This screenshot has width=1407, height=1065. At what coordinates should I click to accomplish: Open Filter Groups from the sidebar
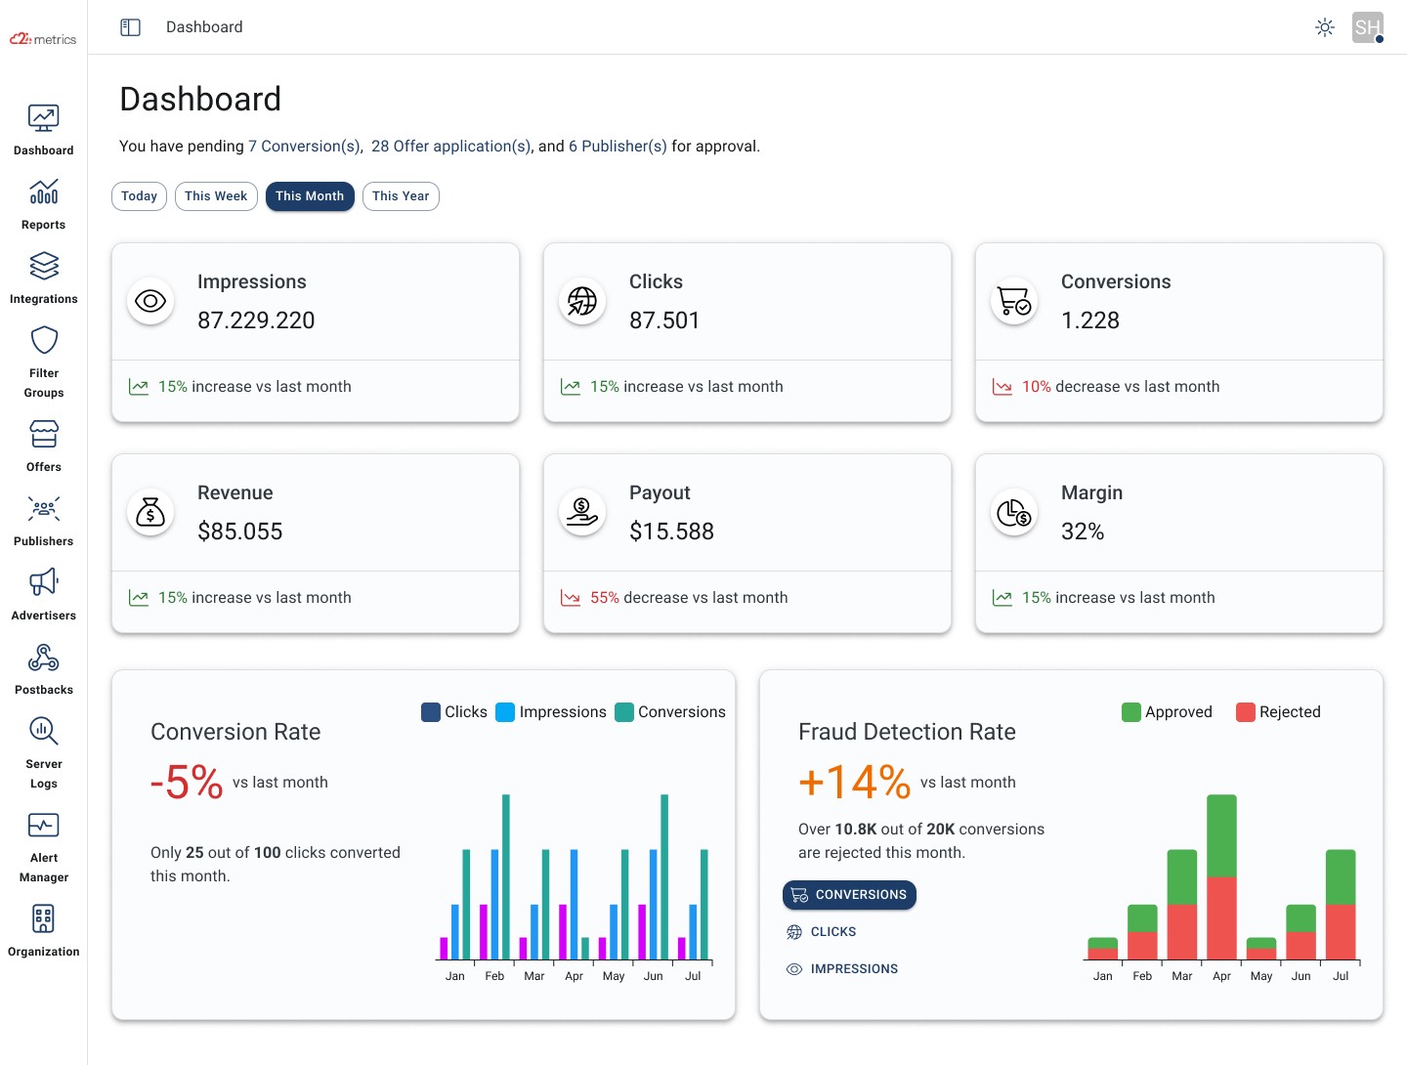point(43,340)
